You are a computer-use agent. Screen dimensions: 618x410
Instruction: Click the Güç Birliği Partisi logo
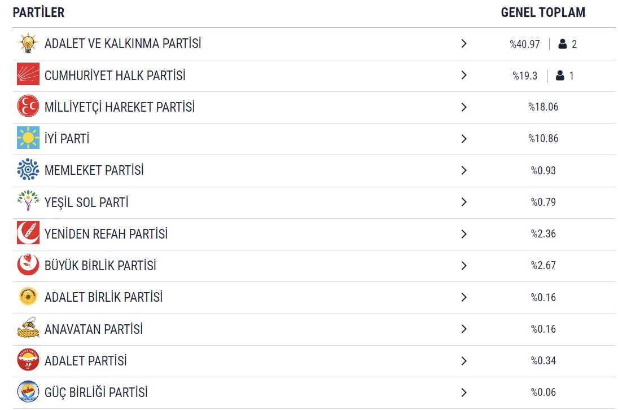[28, 392]
